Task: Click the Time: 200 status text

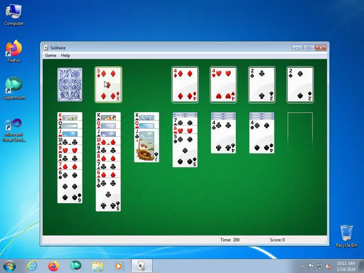Action: point(230,240)
